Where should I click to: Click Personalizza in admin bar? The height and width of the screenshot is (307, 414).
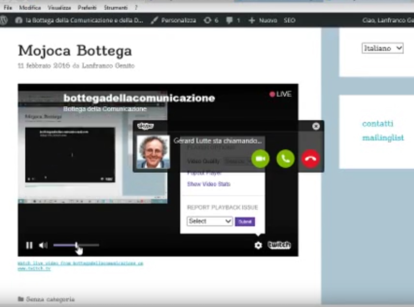[174, 20]
